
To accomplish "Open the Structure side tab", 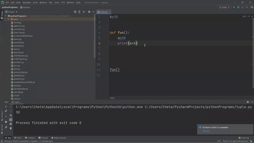I will pos(2,116).
